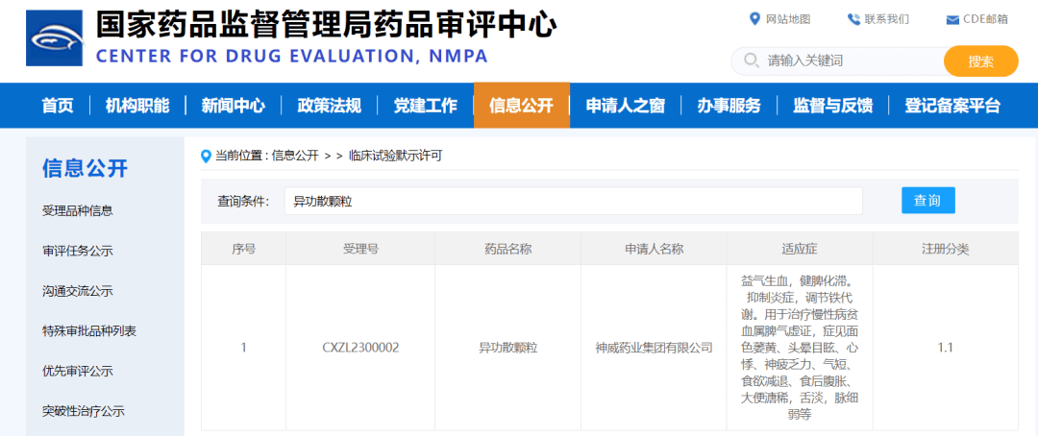Click the 受理号 column header
Viewport: 1038px width, 436px height.
point(360,250)
